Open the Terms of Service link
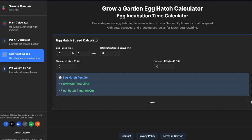Image resolution: width=252 pixels, height=140 pixels. [173, 136]
